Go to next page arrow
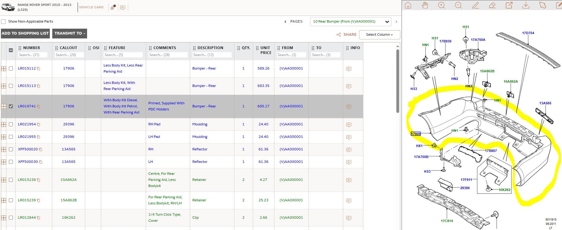This screenshot has height=230, width=562. click(396, 22)
